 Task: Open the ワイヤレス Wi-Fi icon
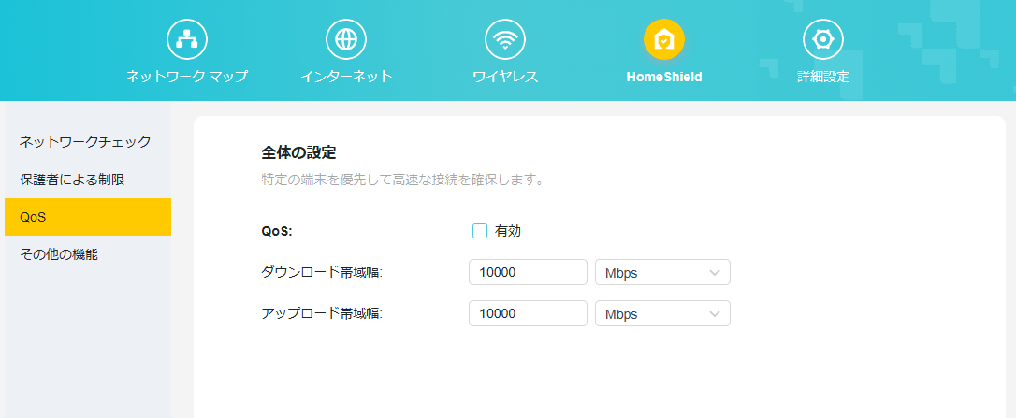coord(505,39)
